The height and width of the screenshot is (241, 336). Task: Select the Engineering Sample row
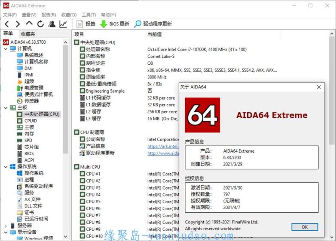(x=102, y=91)
